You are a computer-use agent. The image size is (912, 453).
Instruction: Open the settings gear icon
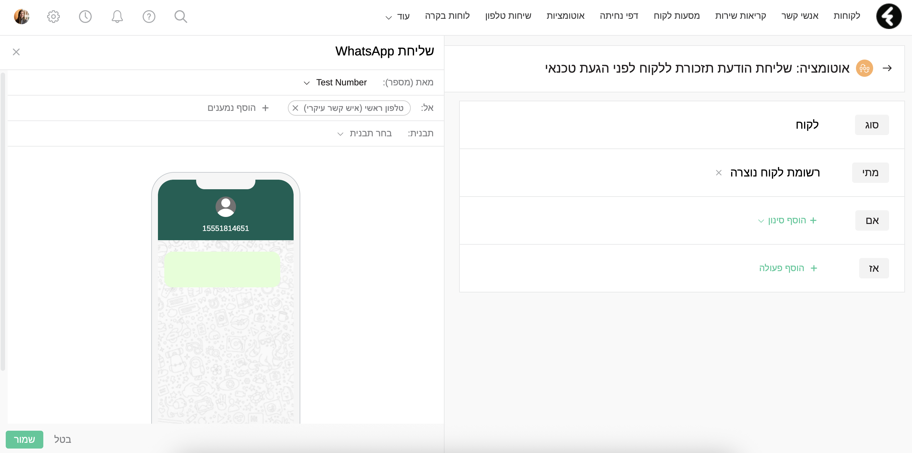[53, 16]
